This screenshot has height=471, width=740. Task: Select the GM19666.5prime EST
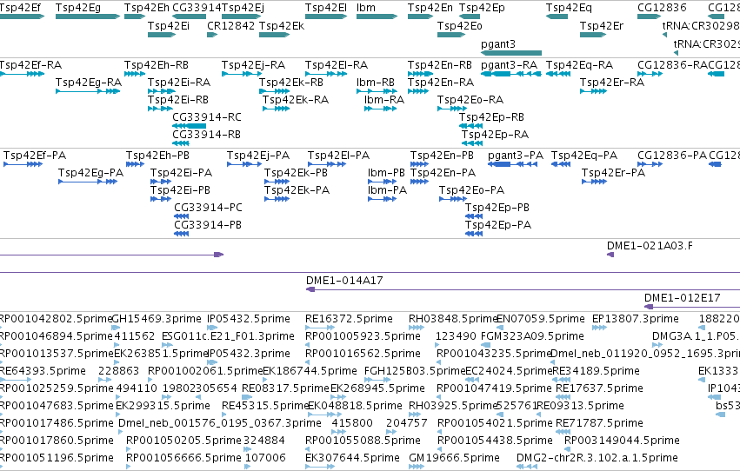pos(417,467)
